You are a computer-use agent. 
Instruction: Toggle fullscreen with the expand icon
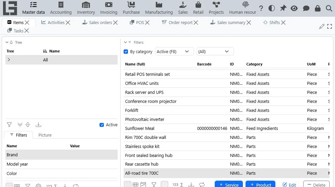click(x=329, y=26)
